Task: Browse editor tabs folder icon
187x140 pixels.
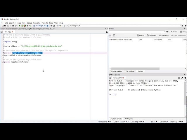Action: click(1, 32)
